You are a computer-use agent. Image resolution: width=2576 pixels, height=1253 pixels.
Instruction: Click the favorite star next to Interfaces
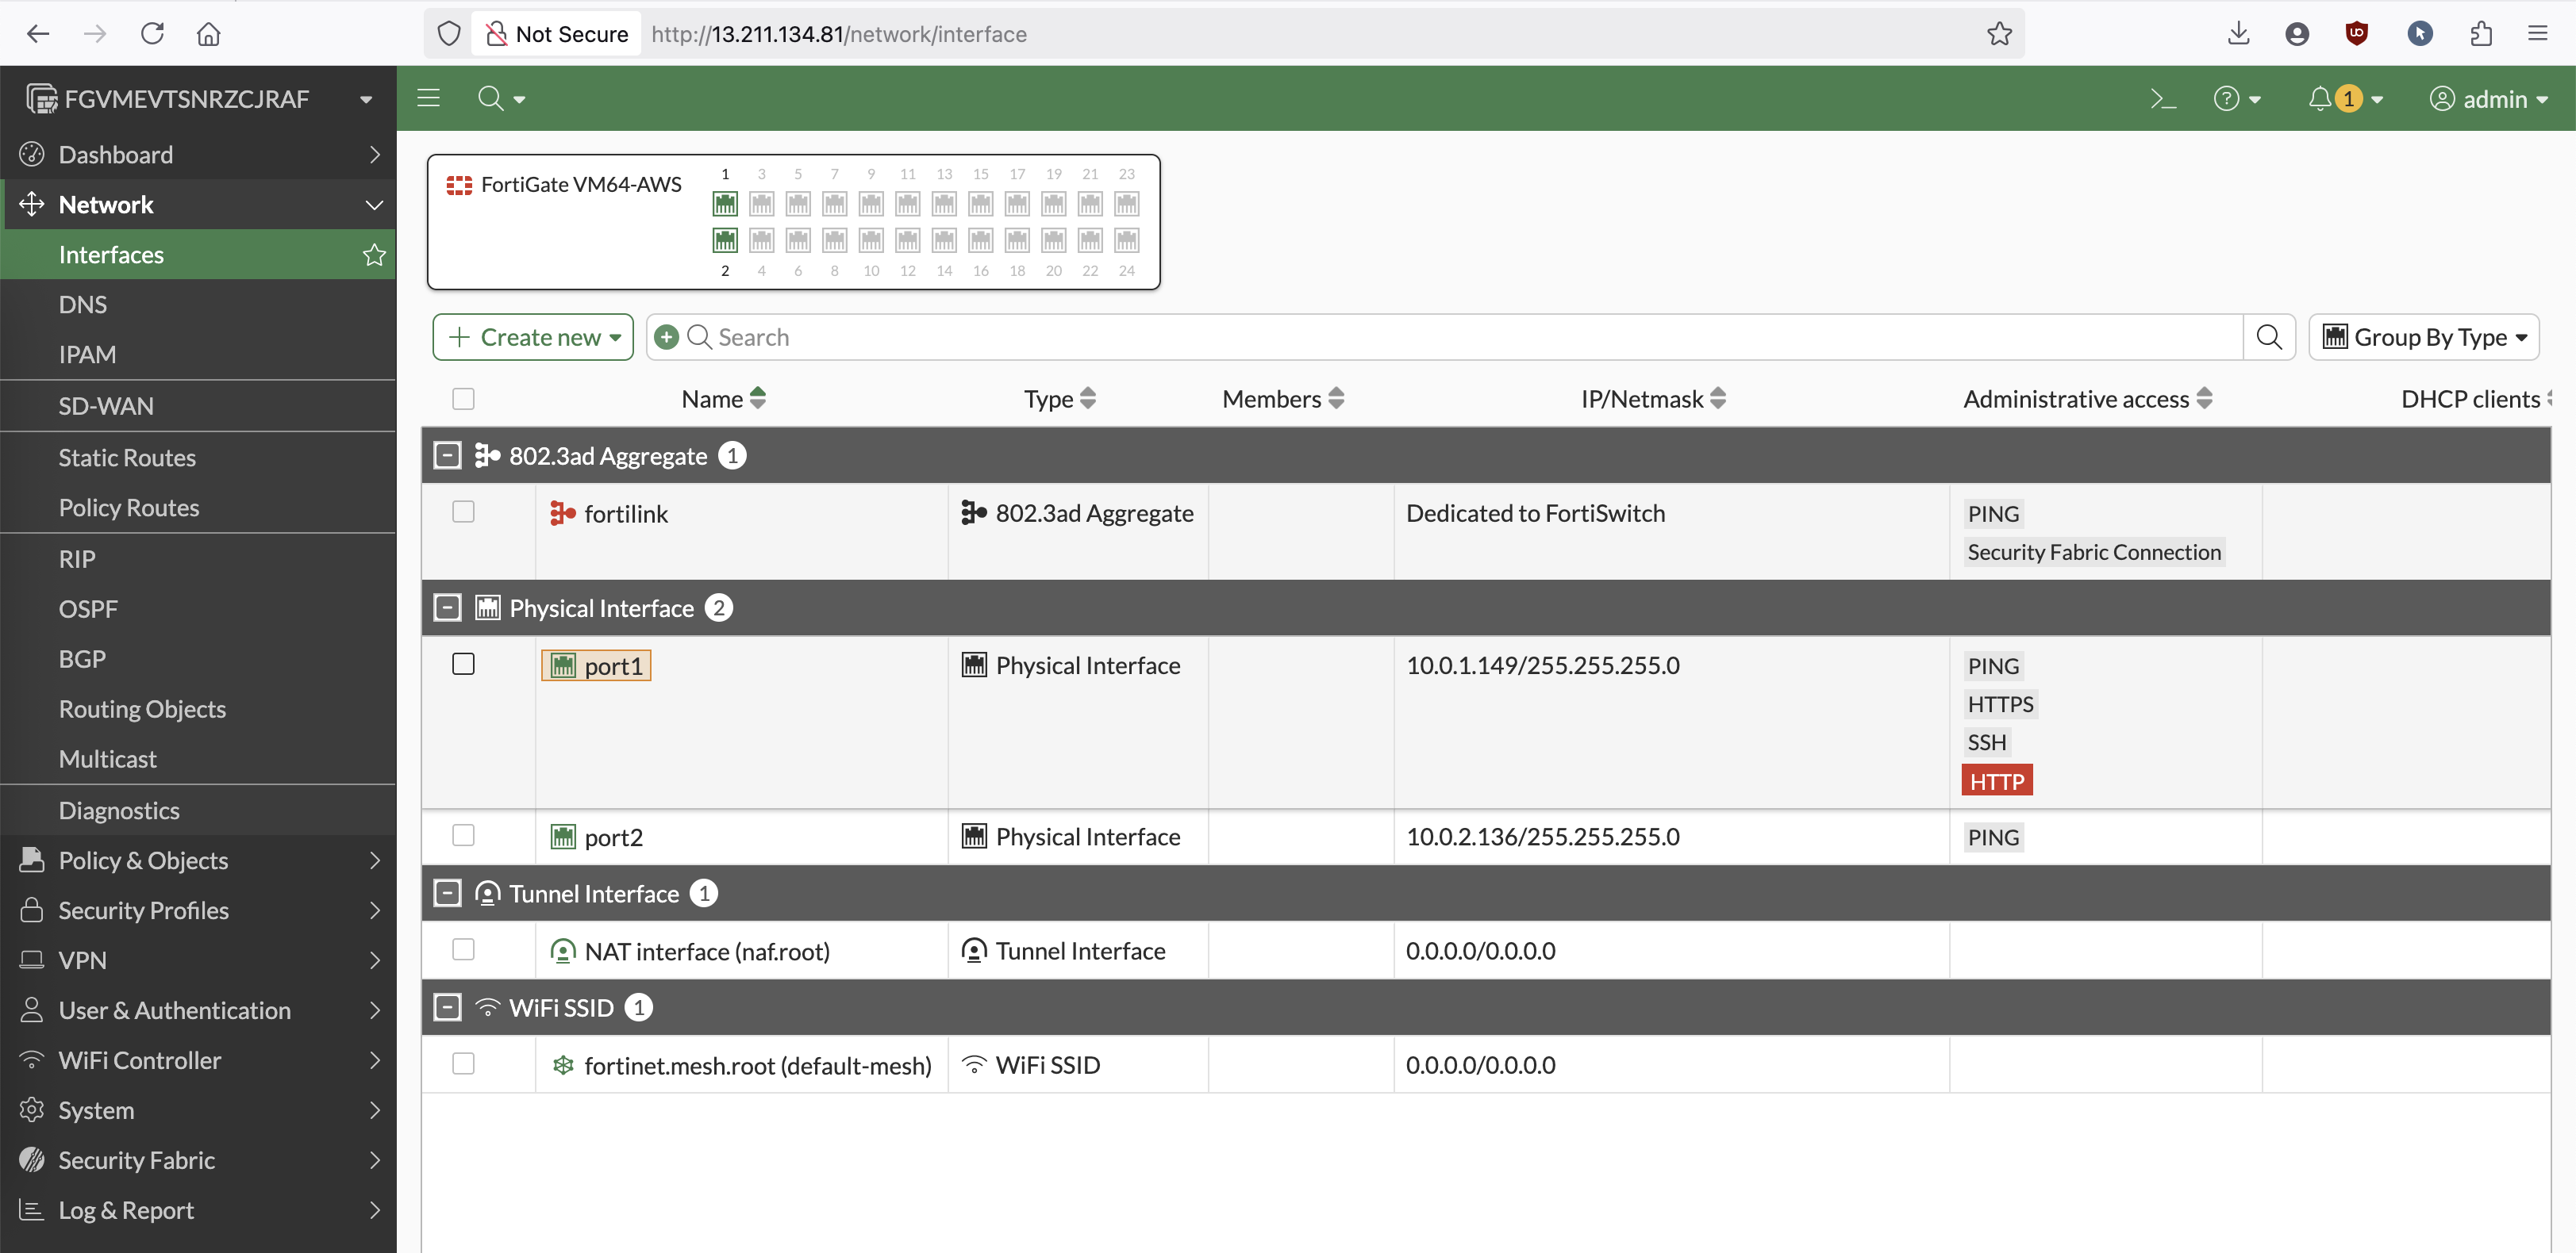pos(374,255)
